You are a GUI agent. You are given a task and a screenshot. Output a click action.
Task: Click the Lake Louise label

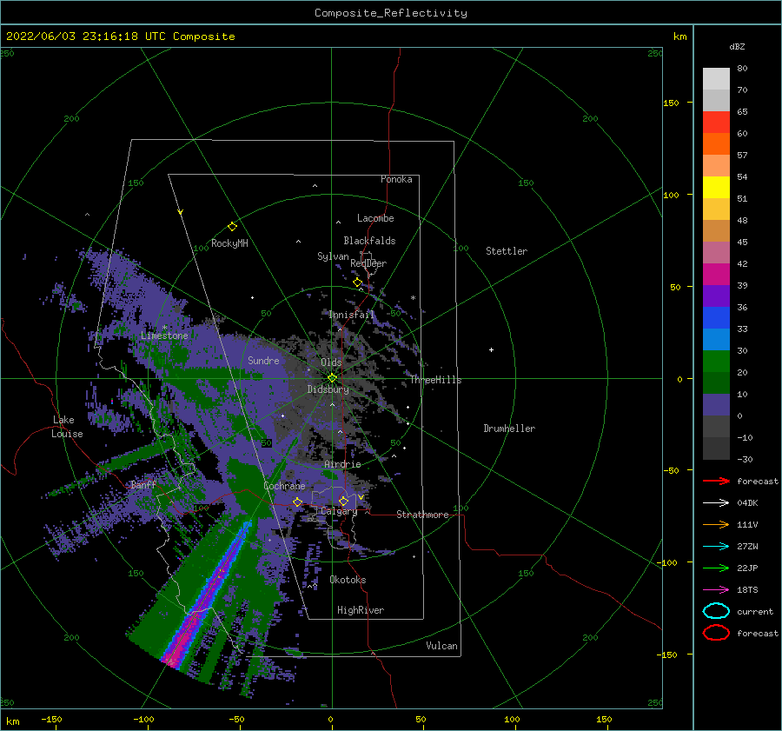(67, 427)
